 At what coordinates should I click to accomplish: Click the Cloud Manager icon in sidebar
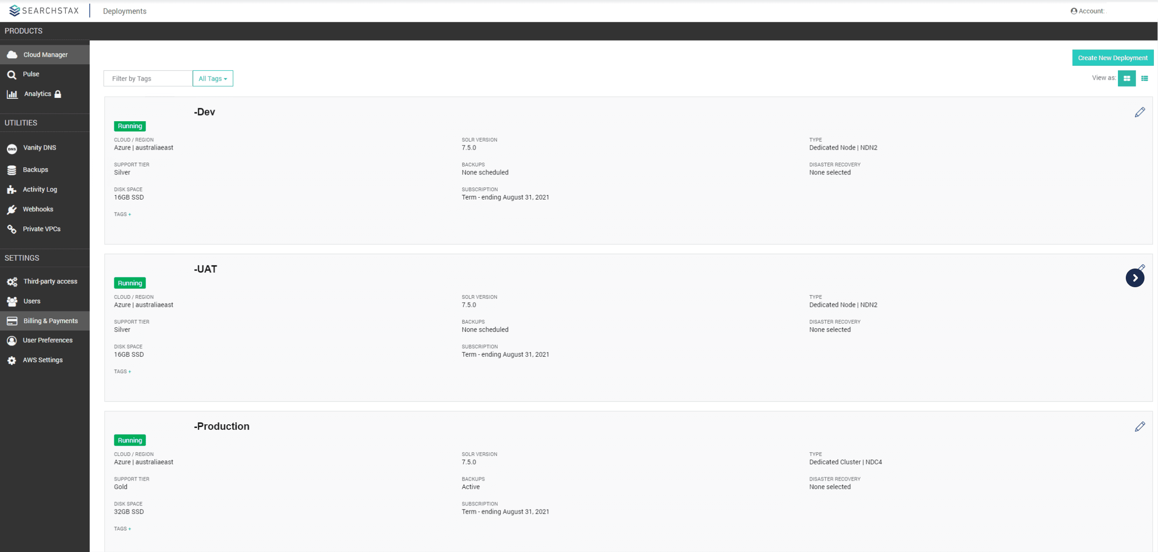click(13, 54)
